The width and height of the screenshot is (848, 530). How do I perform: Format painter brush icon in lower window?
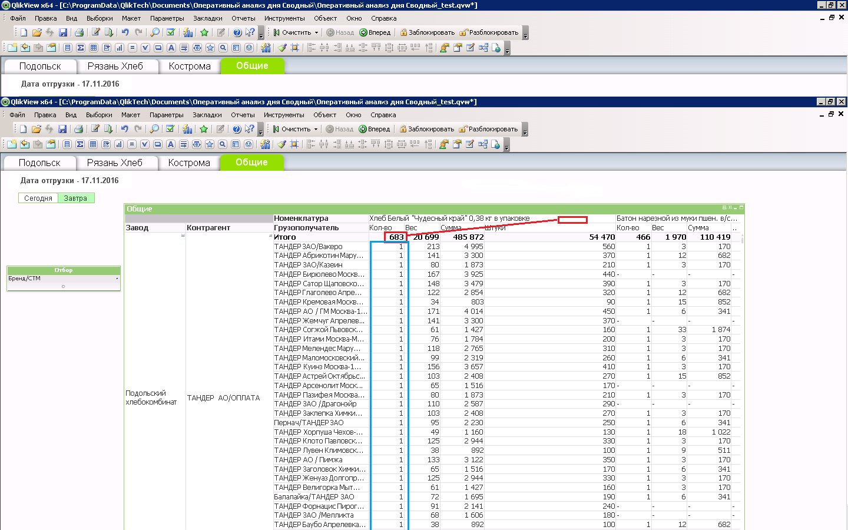pyautogui.click(x=281, y=144)
